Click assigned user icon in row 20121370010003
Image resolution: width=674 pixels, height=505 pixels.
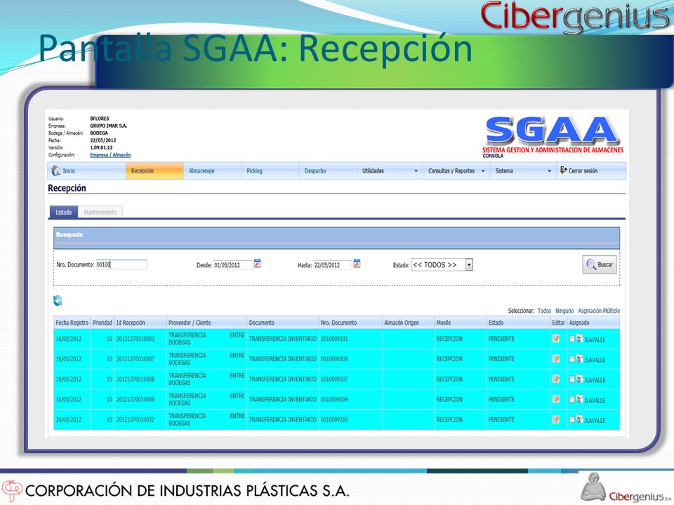point(579,338)
